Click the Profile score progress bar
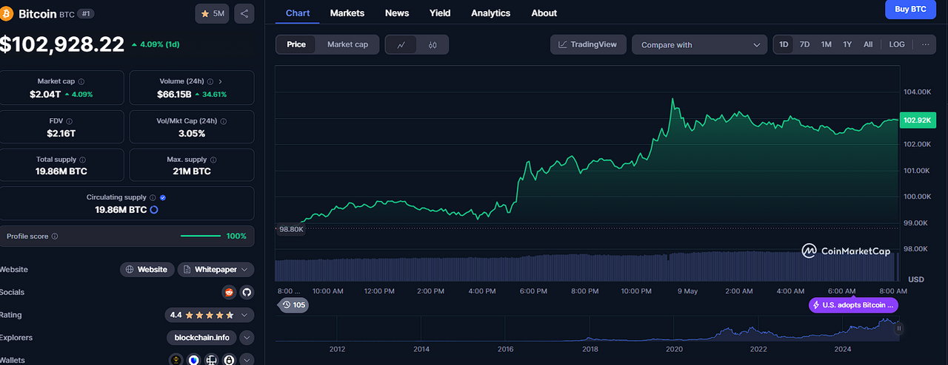 pyautogui.click(x=201, y=236)
